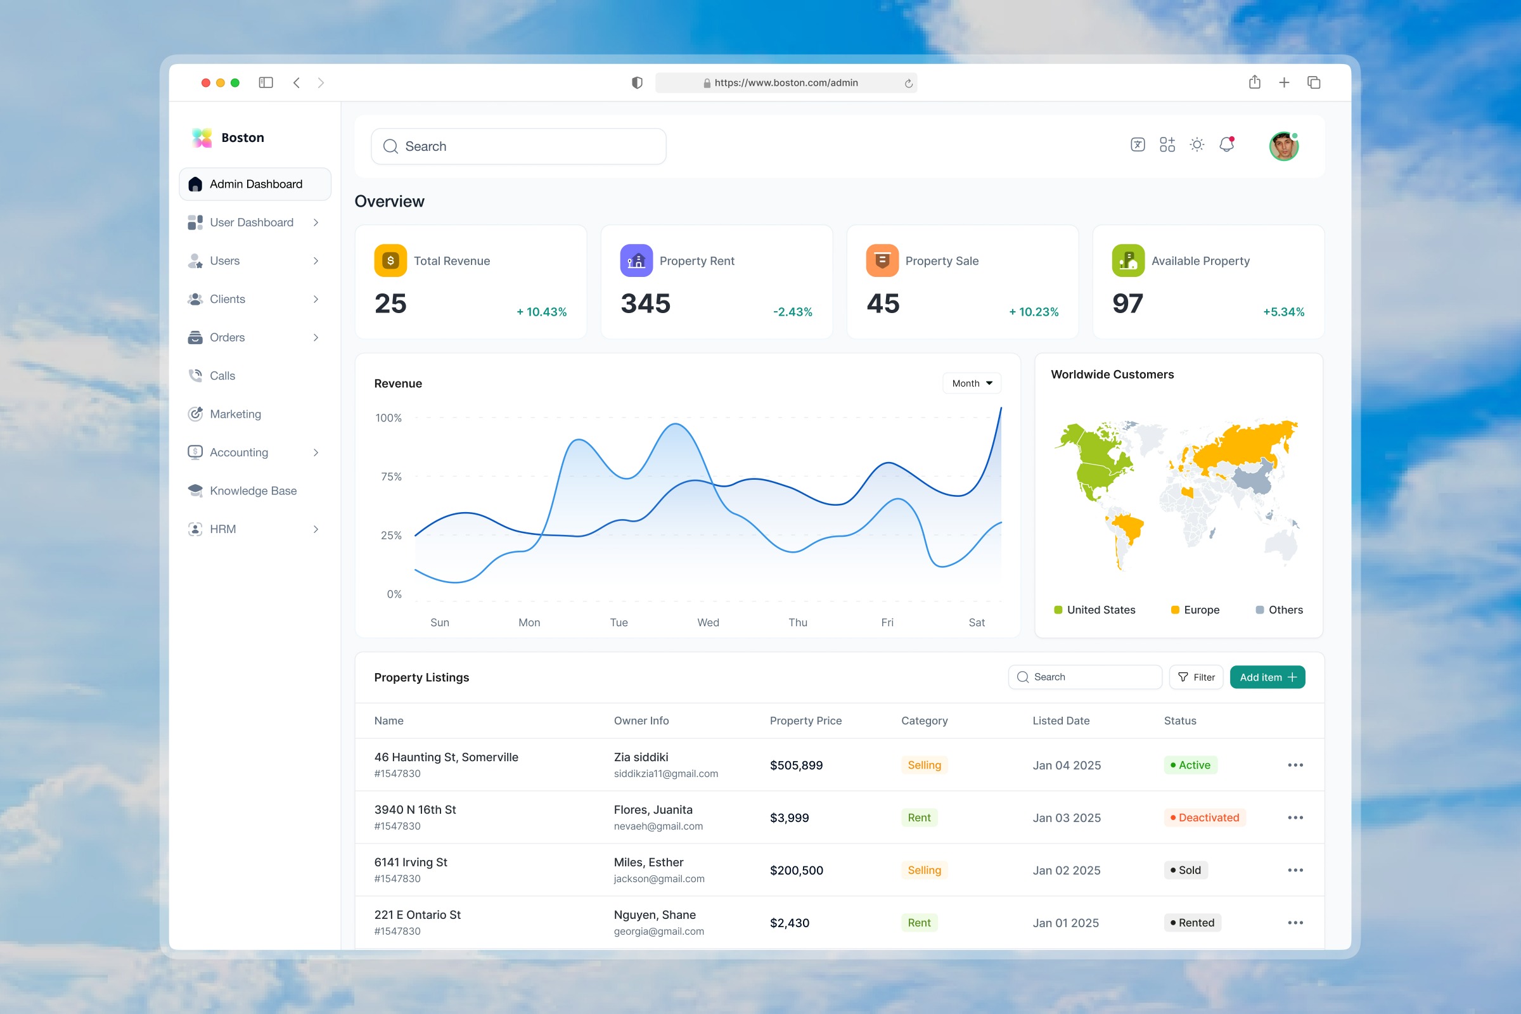Click the Europe orange legend swatch
The width and height of the screenshot is (1521, 1014).
pyautogui.click(x=1175, y=610)
